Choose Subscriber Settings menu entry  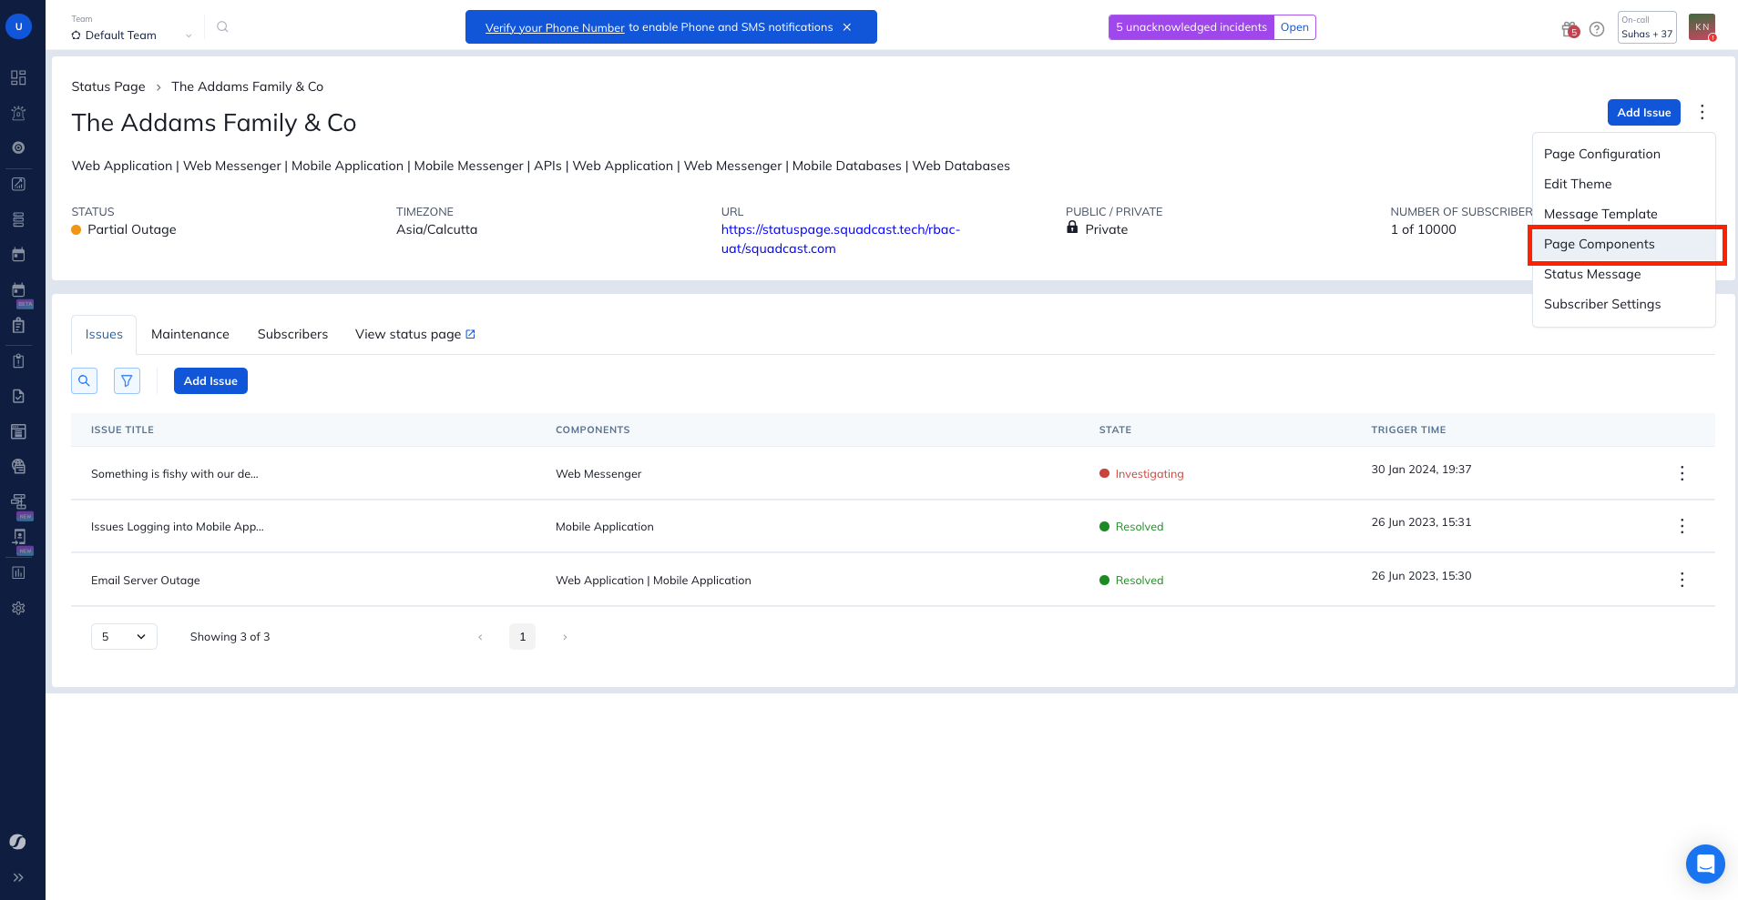[x=1601, y=304]
